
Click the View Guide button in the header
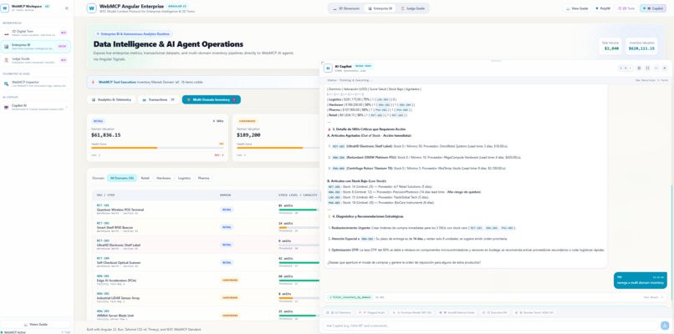tap(577, 8)
